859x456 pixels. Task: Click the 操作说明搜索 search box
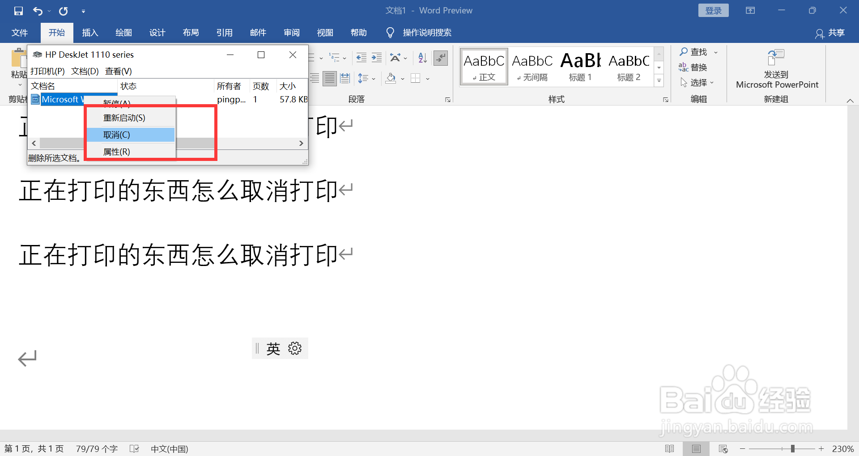pyautogui.click(x=427, y=33)
